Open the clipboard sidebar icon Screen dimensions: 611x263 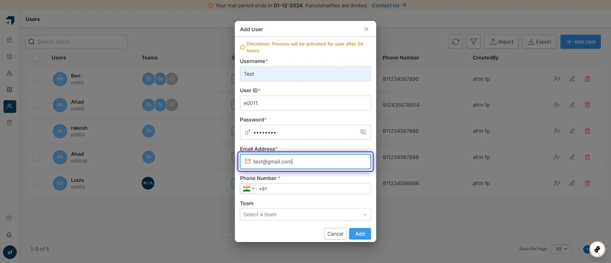pos(10,123)
